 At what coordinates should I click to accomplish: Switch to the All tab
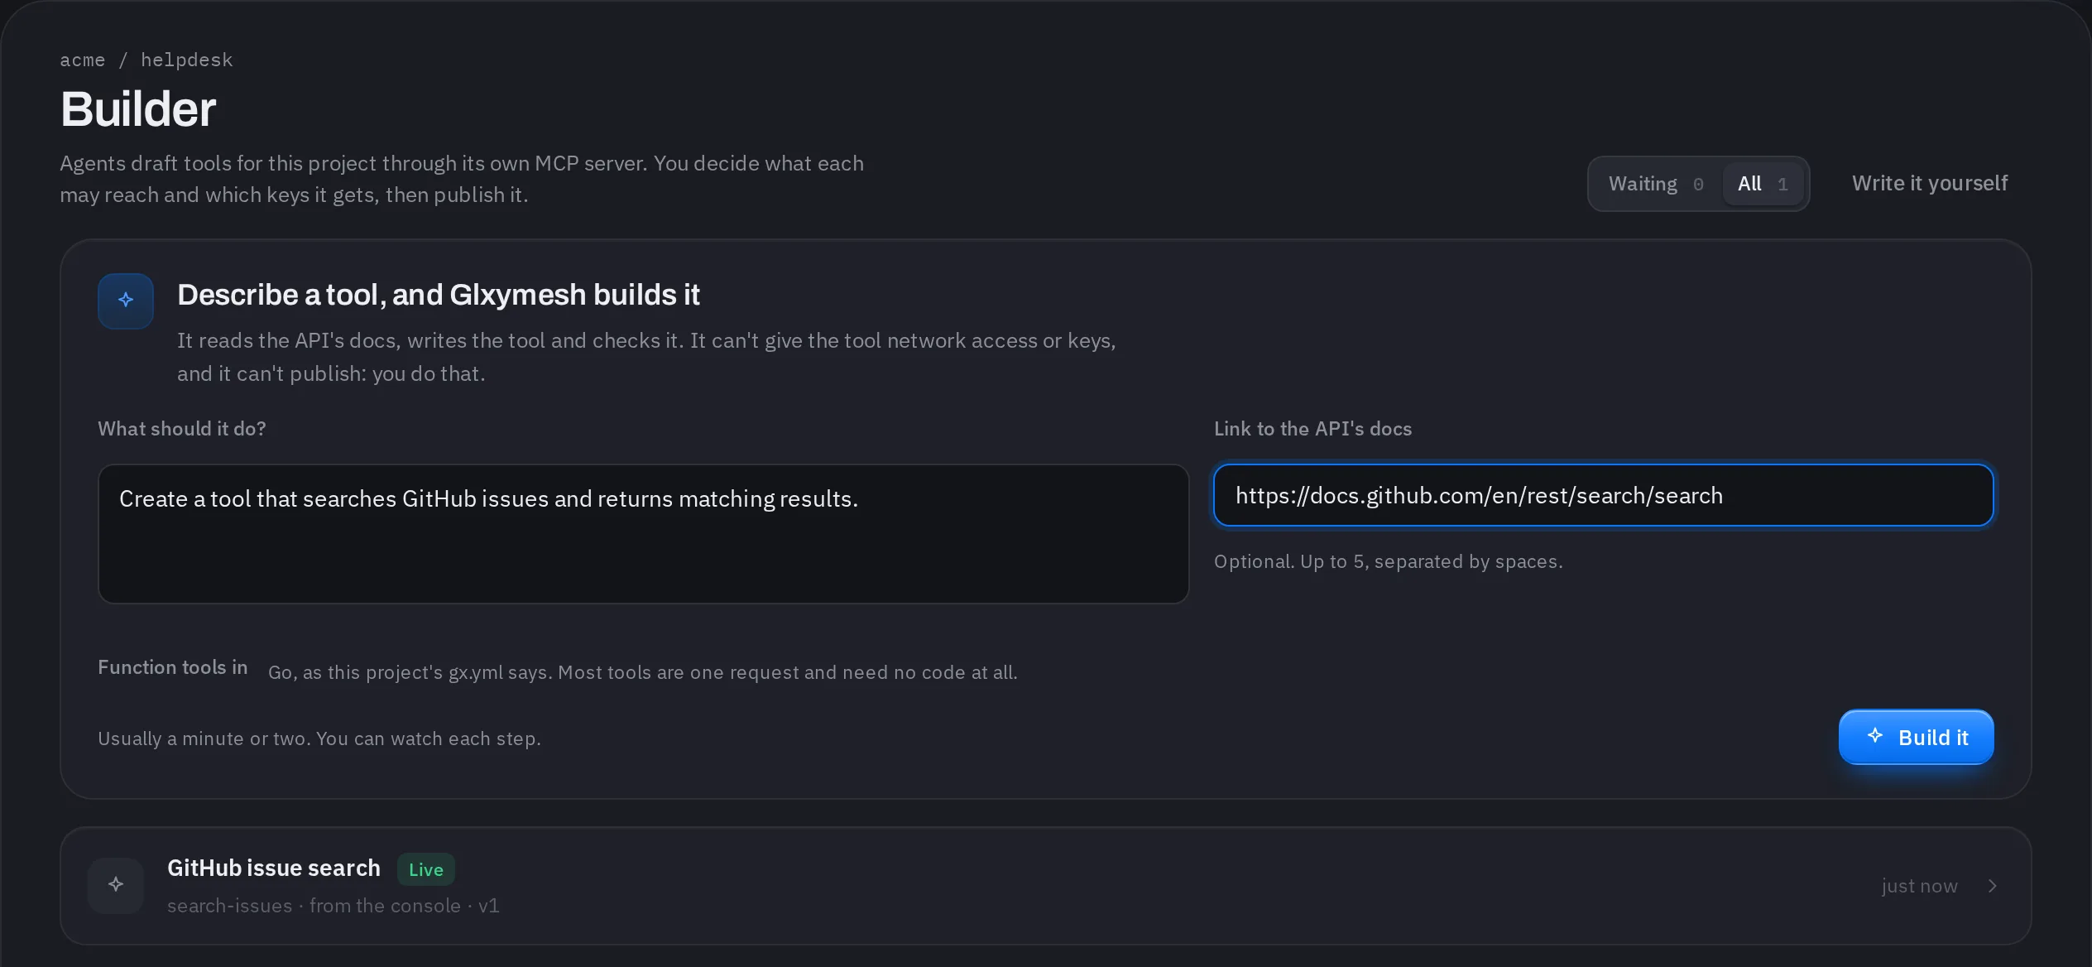pyautogui.click(x=1763, y=184)
